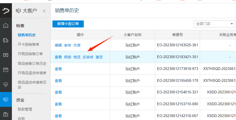The height and width of the screenshot is (120, 236).
Task: Click 作废 link for order 183525-361
Action: tap(77, 45)
